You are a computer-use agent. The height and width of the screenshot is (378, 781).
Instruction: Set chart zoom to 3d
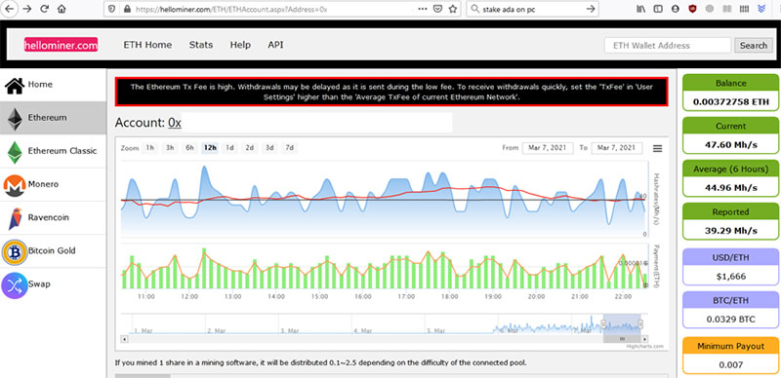pyautogui.click(x=269, y=148)
